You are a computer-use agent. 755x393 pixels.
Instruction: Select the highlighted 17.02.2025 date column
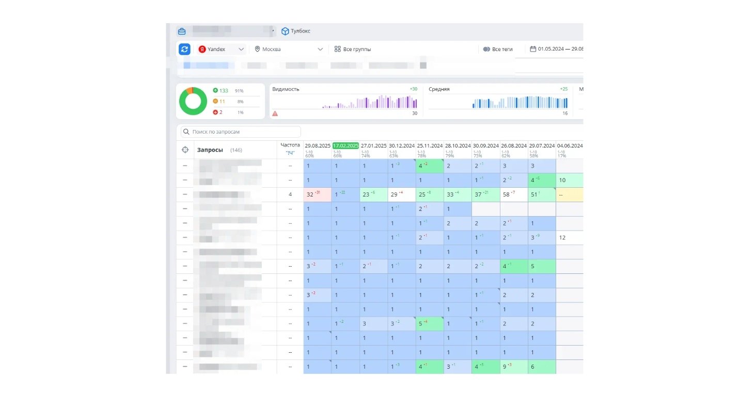[x=345, y=146]
